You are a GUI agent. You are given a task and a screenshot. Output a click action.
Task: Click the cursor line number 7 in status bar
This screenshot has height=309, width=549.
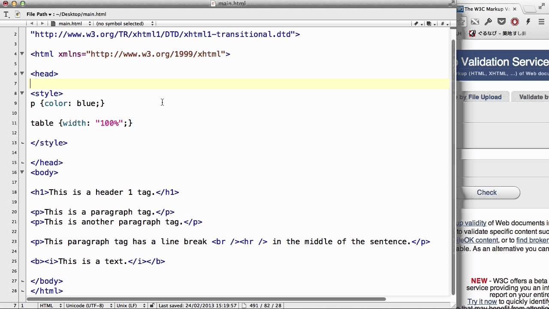click(x=15, y=306)
